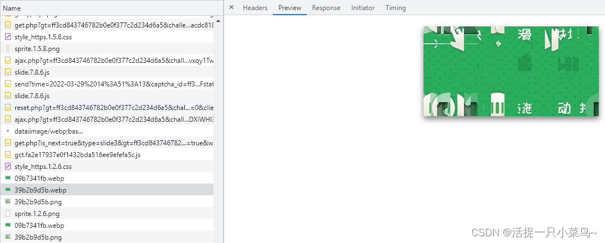The width and height of the screenshot is (605, 243).
Task: Switch to the Headers tab
Action: click(254, 8)
